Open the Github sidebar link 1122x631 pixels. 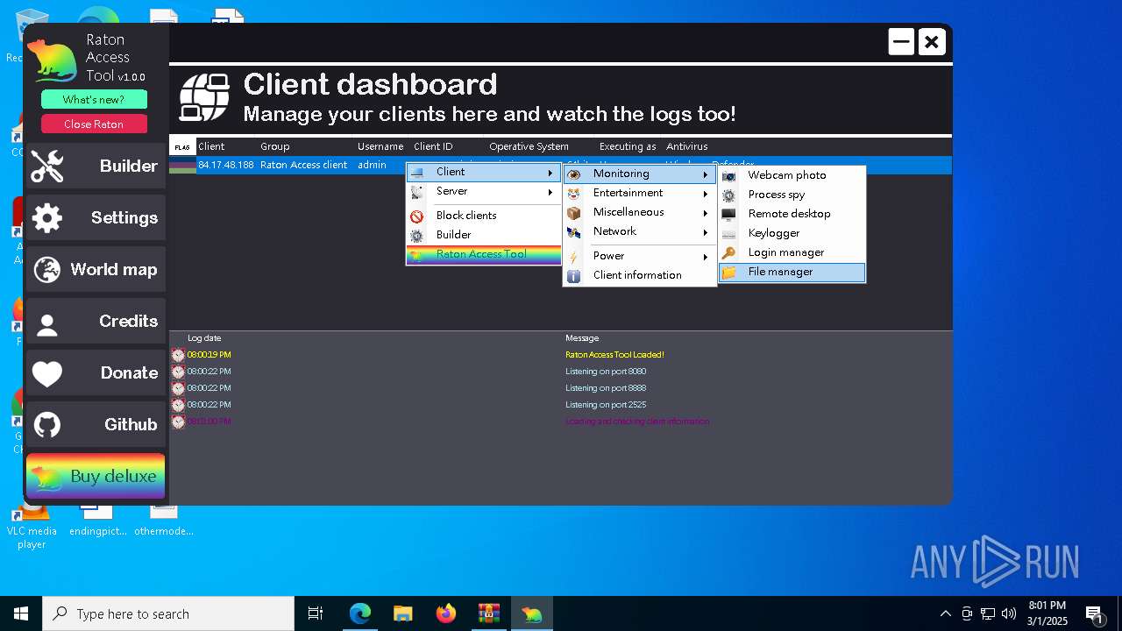(x=96, y=424)
